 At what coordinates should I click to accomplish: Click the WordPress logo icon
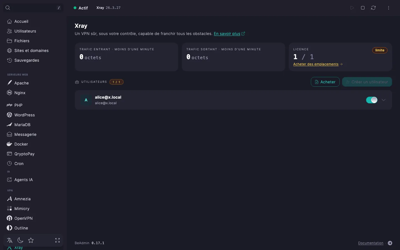[9, 115]
